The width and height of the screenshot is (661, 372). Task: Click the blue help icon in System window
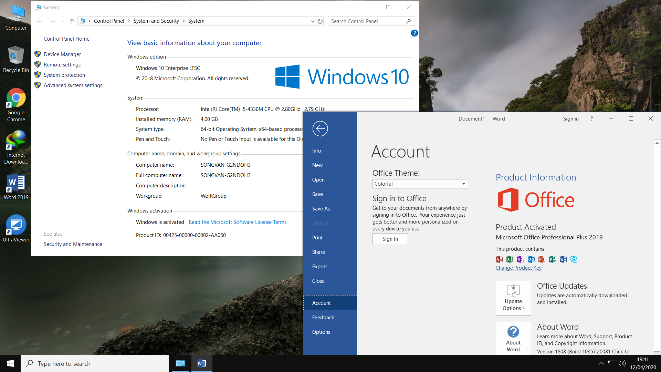414,33
